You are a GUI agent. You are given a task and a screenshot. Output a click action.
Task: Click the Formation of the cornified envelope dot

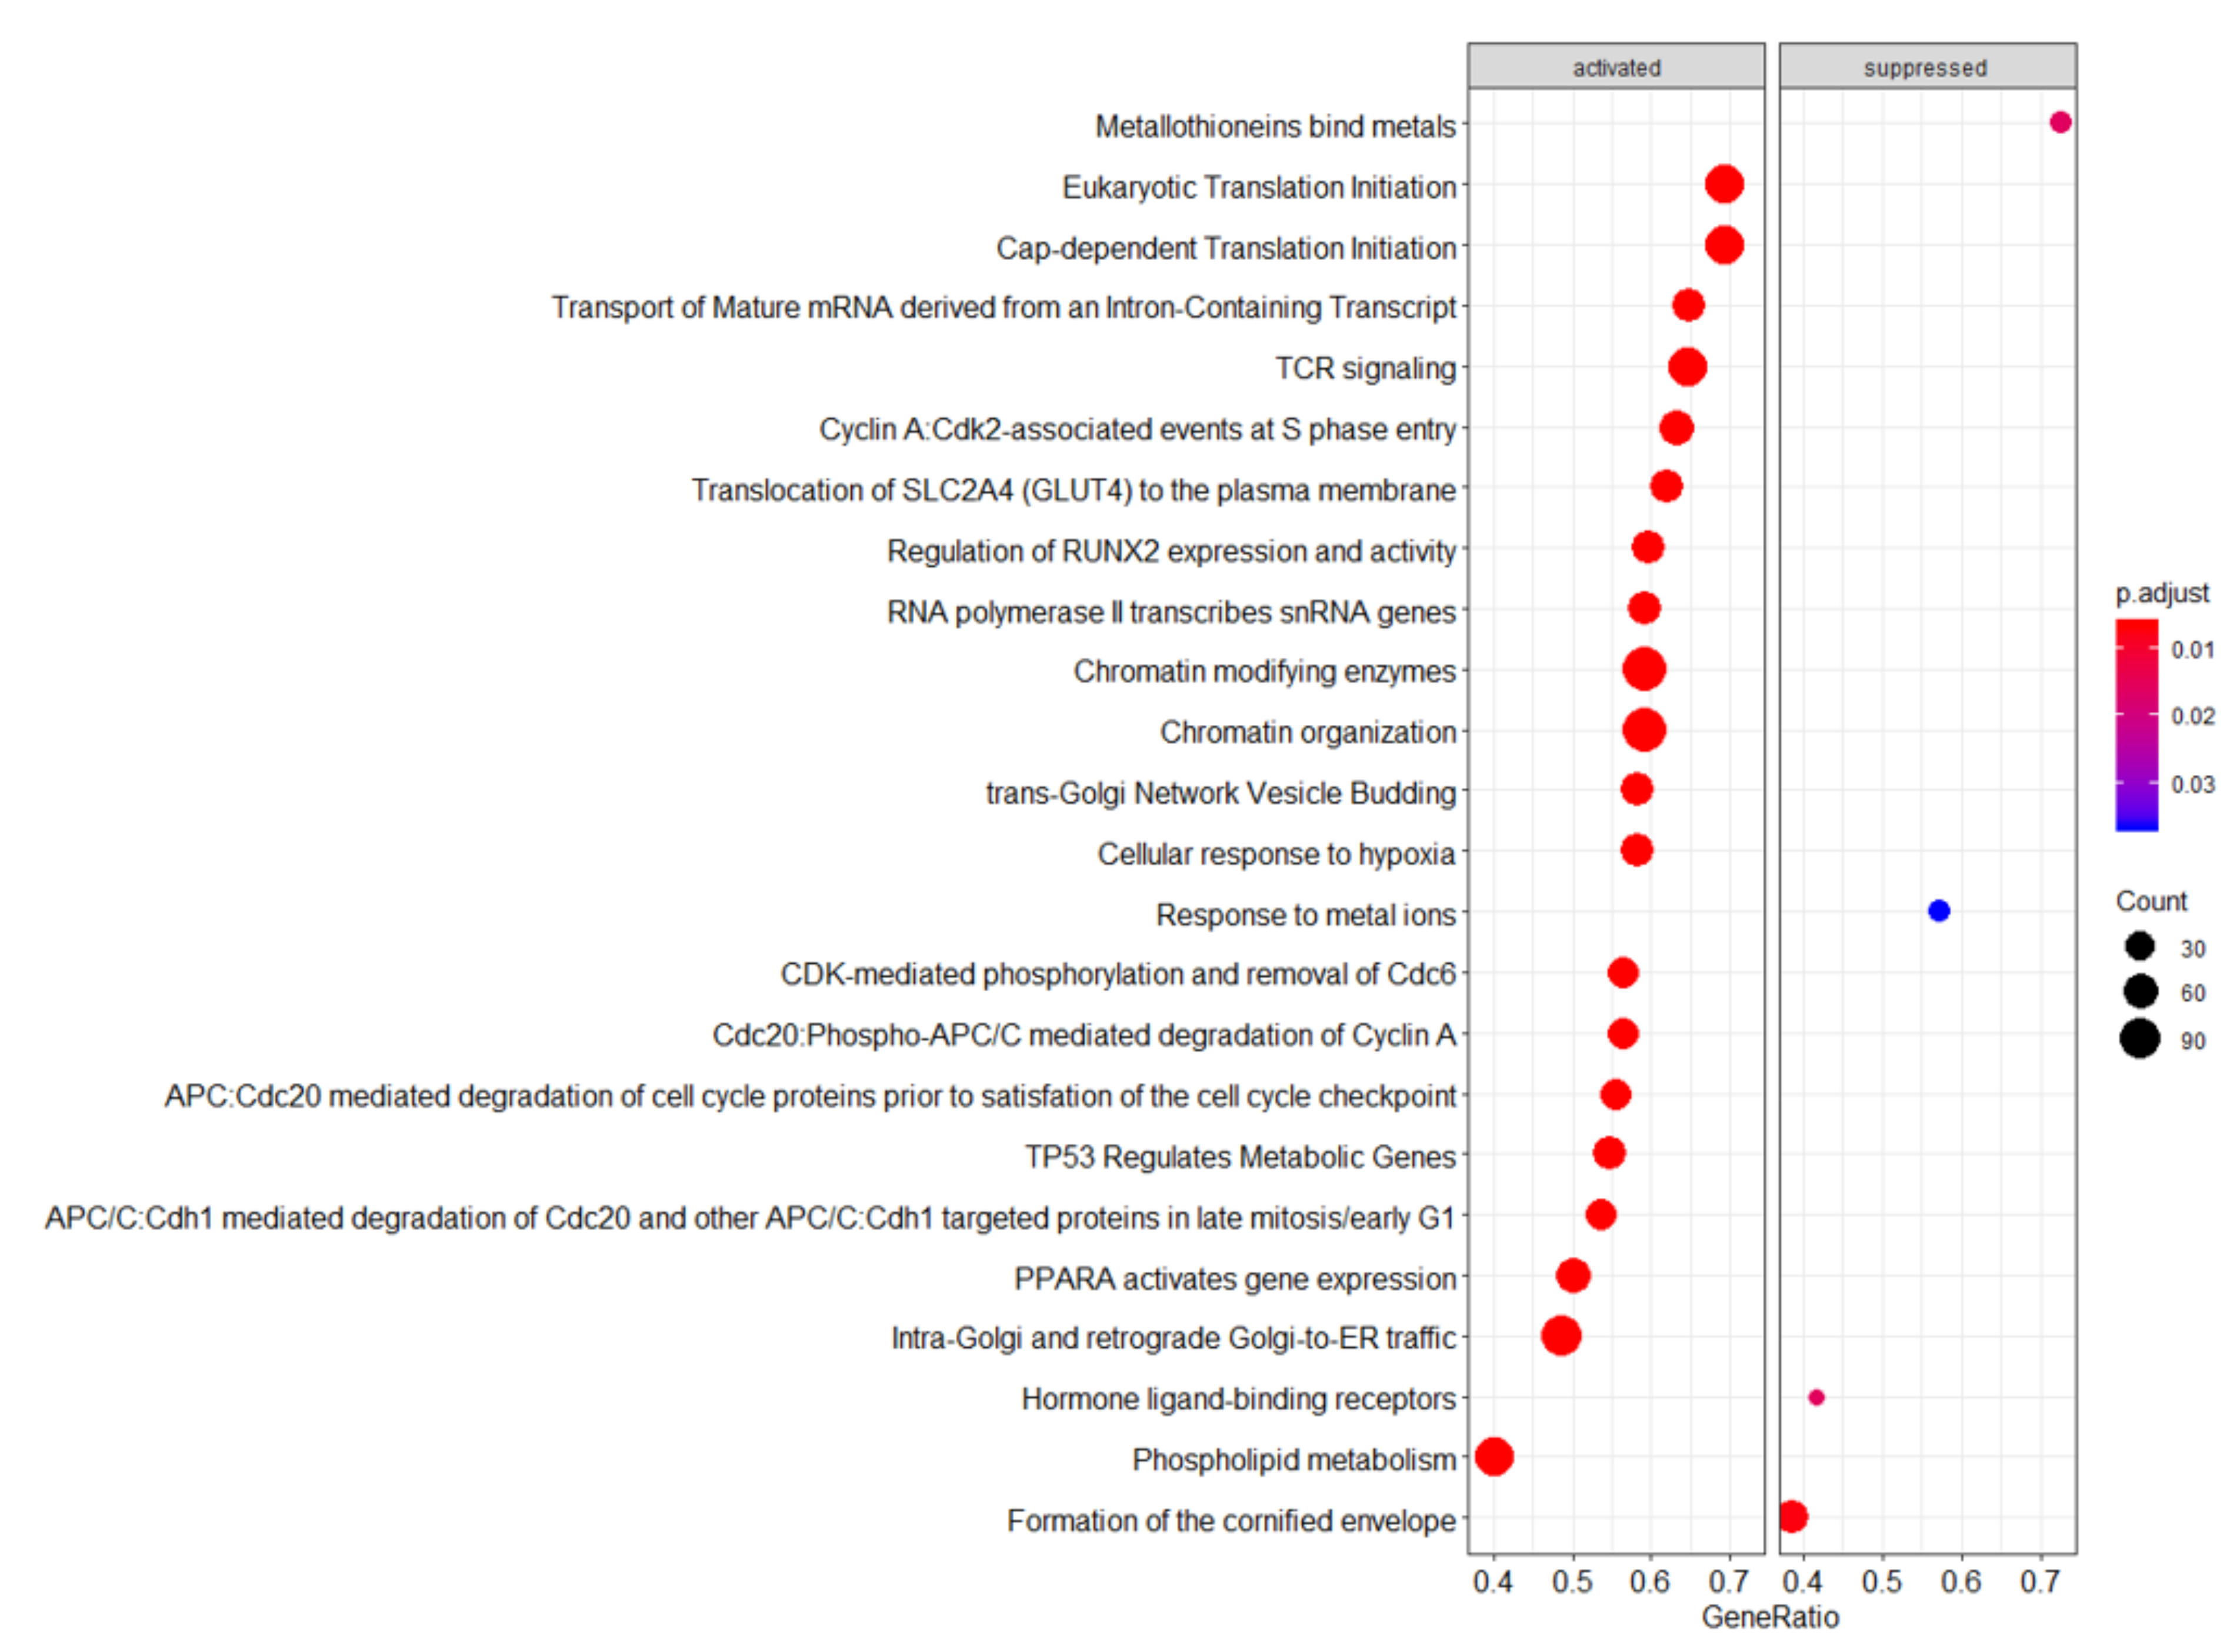[1792, 1517]
